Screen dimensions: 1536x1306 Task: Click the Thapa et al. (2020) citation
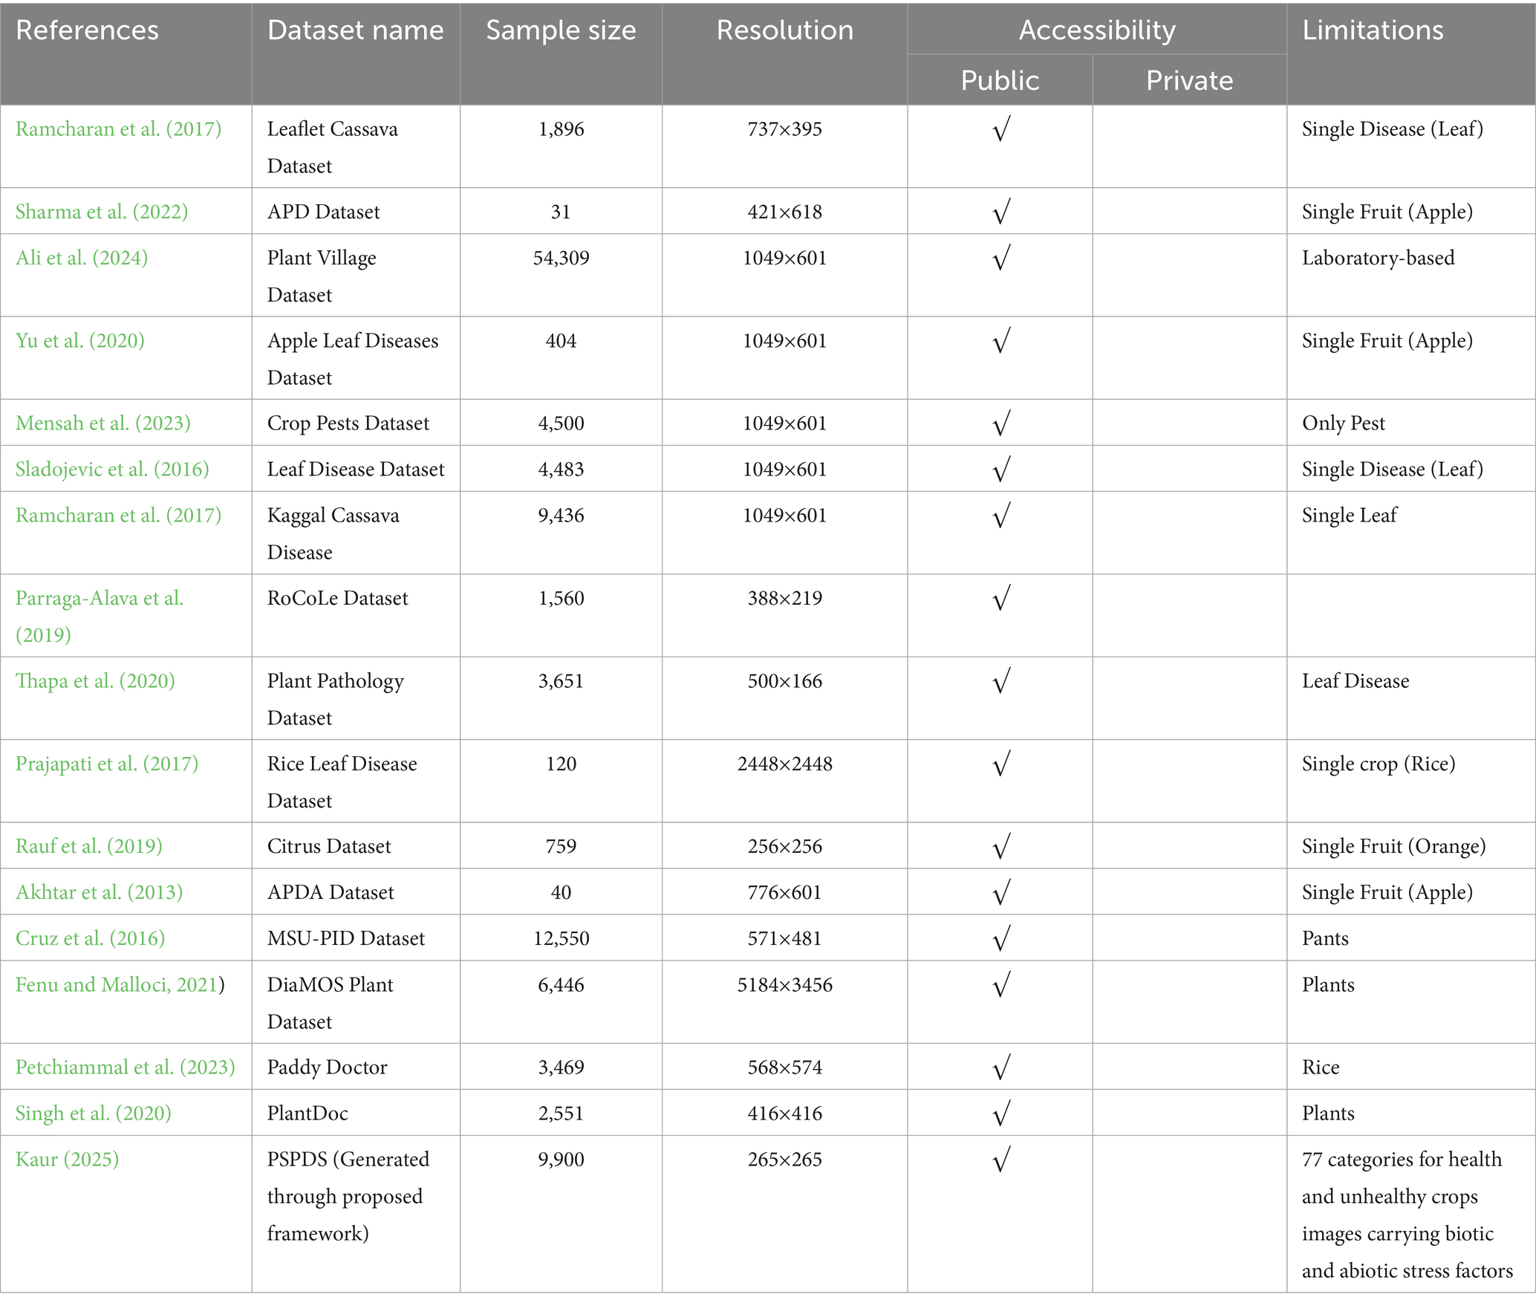click(x=95, y=680)
